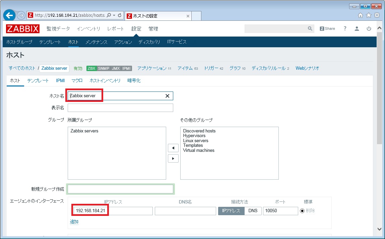Open browser home page icon
The image size is (385, 239).
[x=361, y=15]
